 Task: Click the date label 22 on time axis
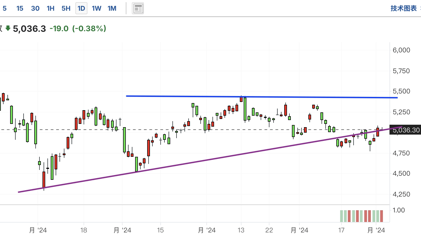pyautogui.click(x=269, y=230)
